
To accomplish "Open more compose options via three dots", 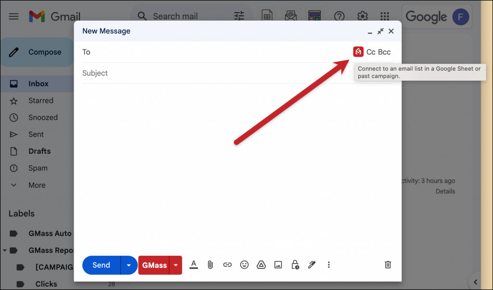I will pyautogui.click(x=328, y=265).
